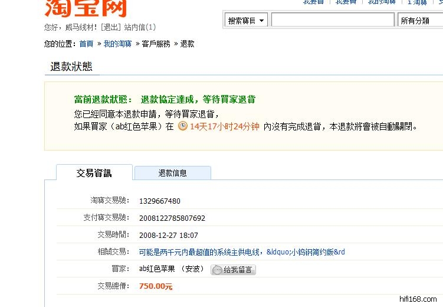
Task: Open the 搜索宝贝 search type dropdown
Action: [246, 21]
